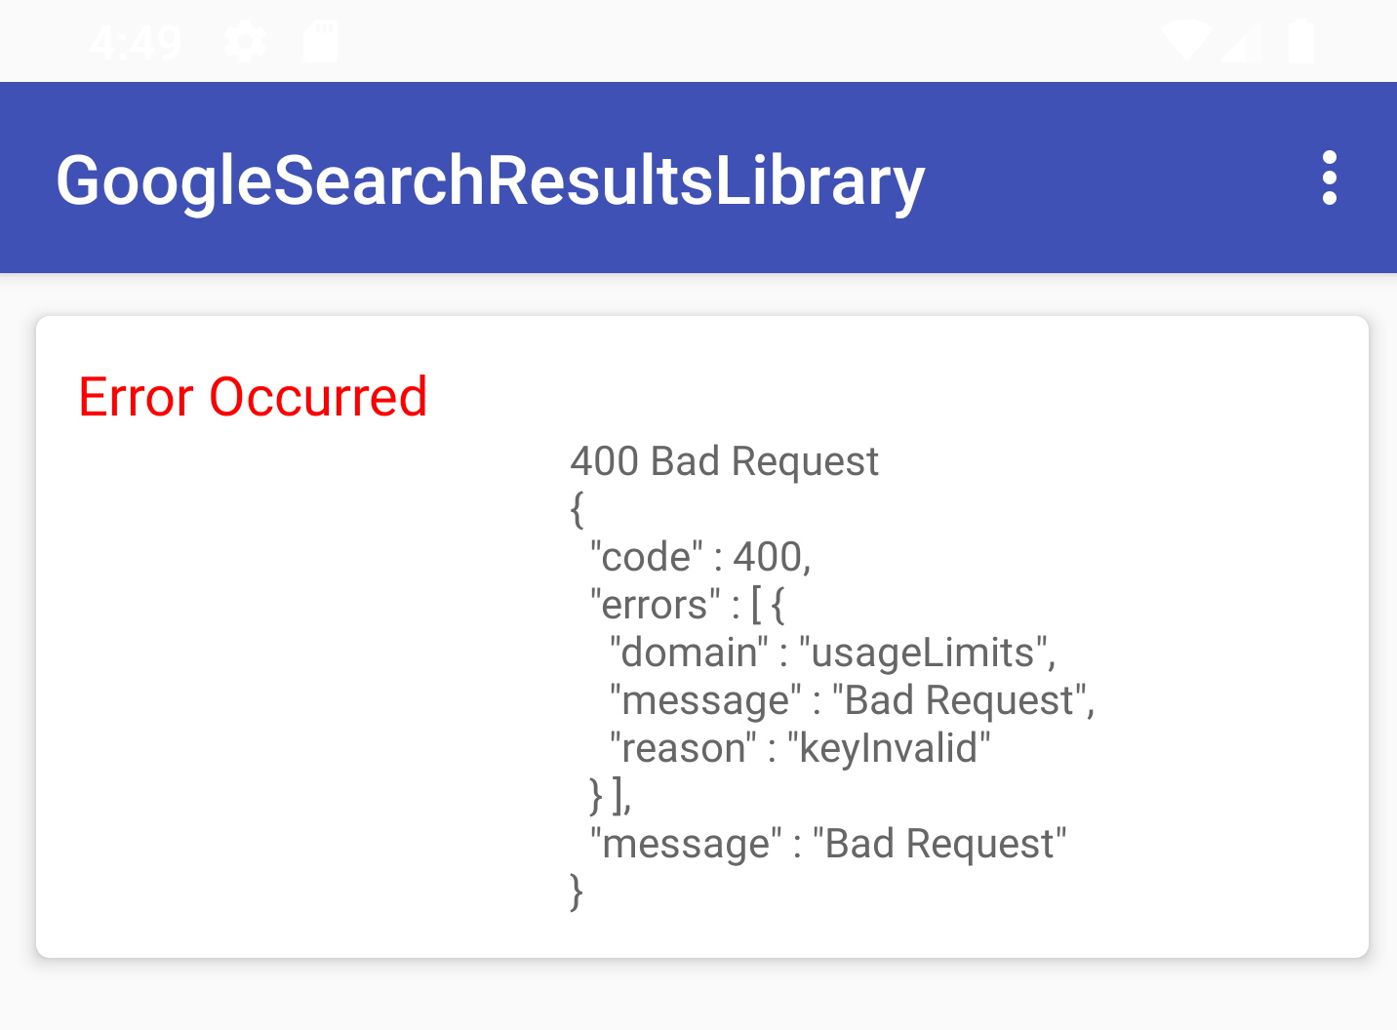Tap the SD card status icon

[320, 42]
